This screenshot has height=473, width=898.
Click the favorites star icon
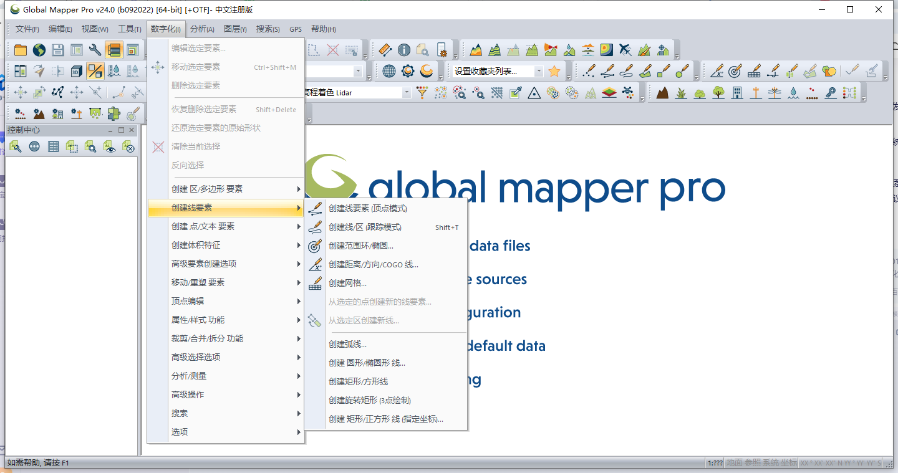(x=554, y=70)
